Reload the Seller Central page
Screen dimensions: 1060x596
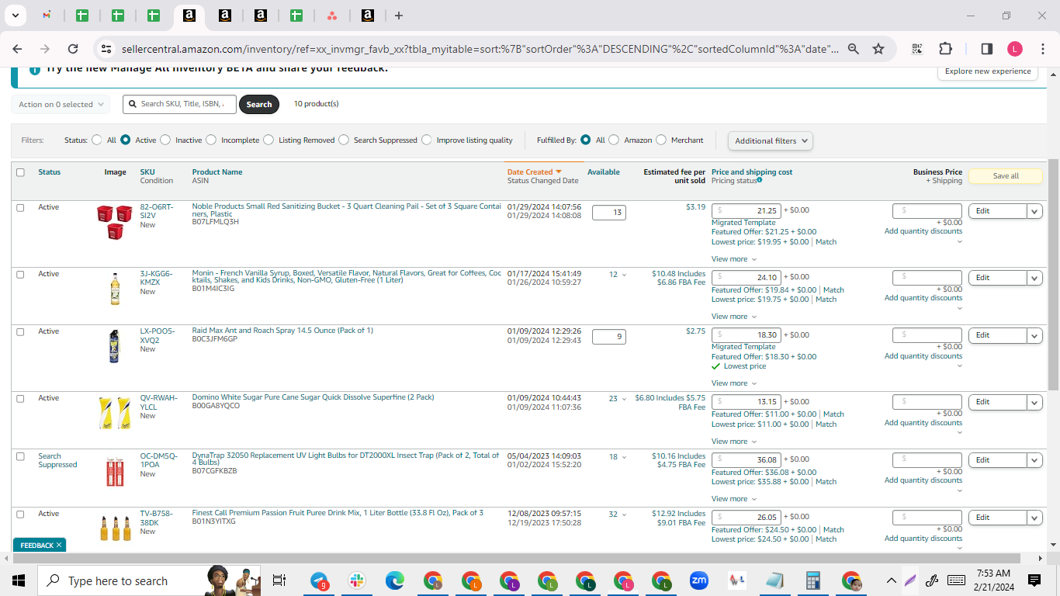(x=73, y=48)
